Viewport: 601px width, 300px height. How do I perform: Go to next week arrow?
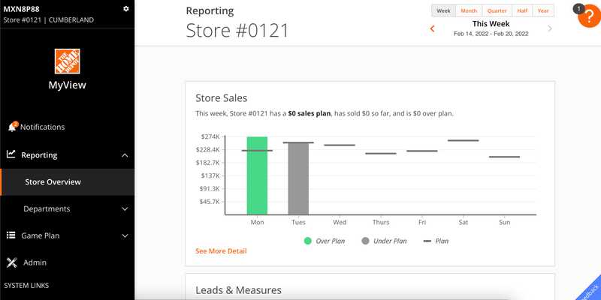coord(550,28)
